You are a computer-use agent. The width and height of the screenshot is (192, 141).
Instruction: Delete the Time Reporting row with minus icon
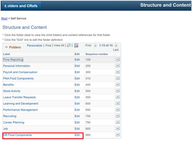117,60
